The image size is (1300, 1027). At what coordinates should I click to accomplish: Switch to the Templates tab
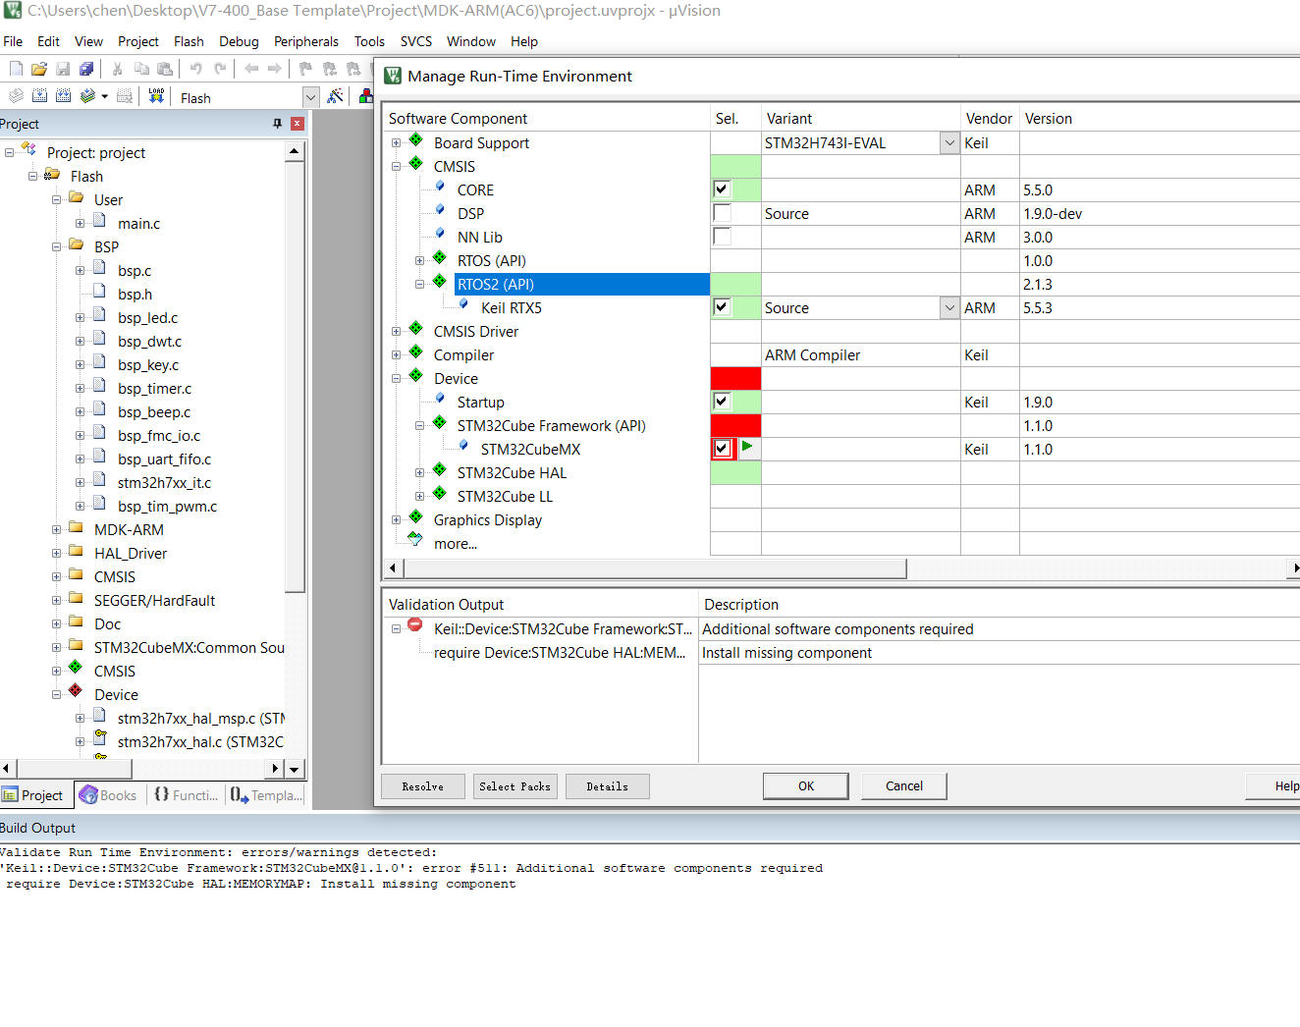tap(267, 795)
